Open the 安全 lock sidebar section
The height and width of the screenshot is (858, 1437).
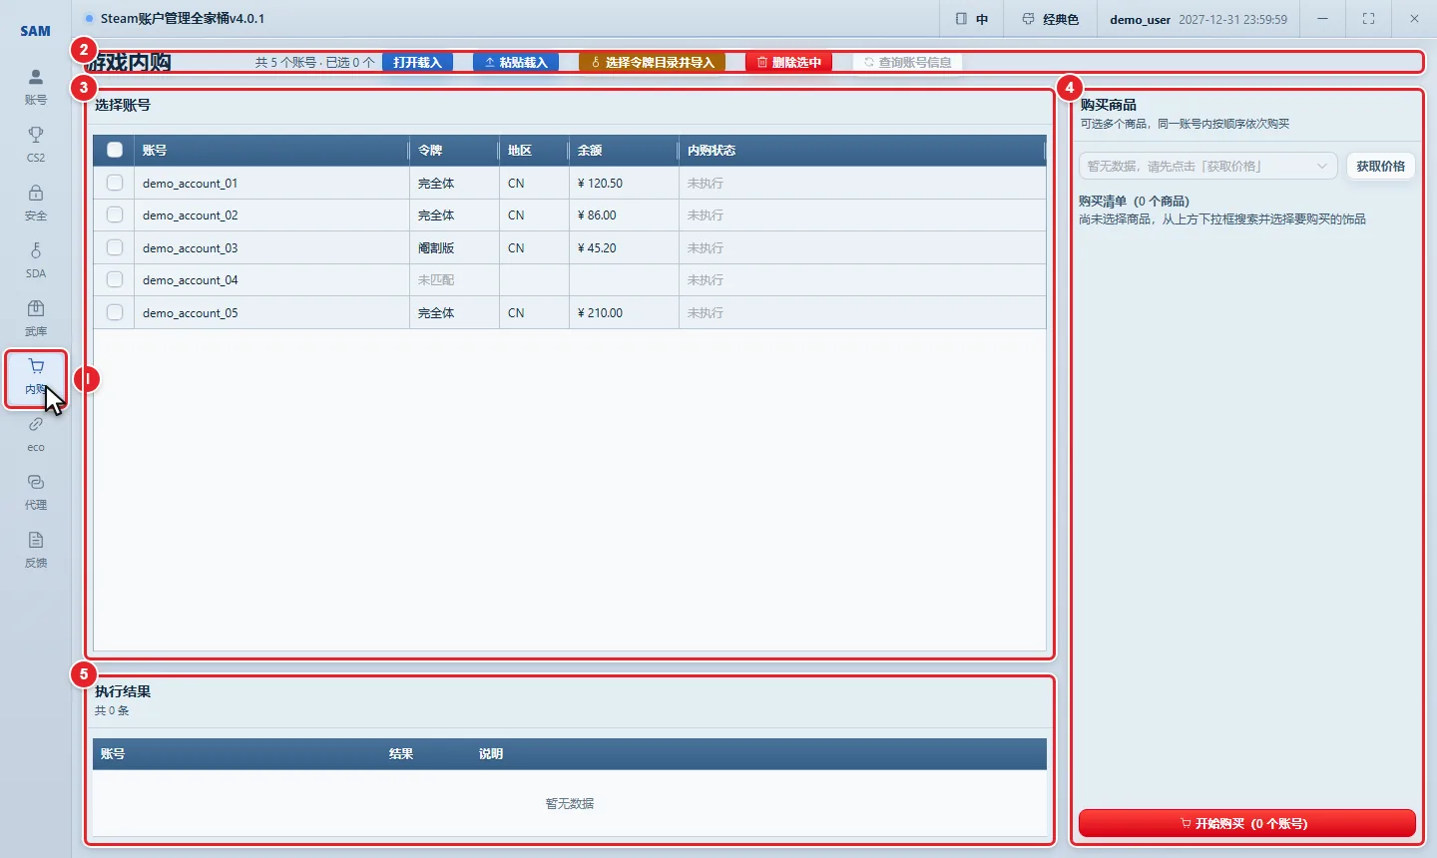[36, 203]
